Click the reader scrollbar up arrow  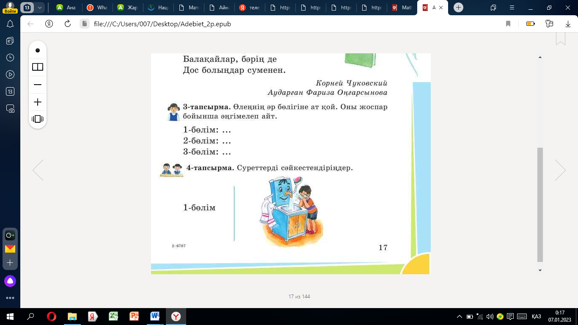coord(540,57)
